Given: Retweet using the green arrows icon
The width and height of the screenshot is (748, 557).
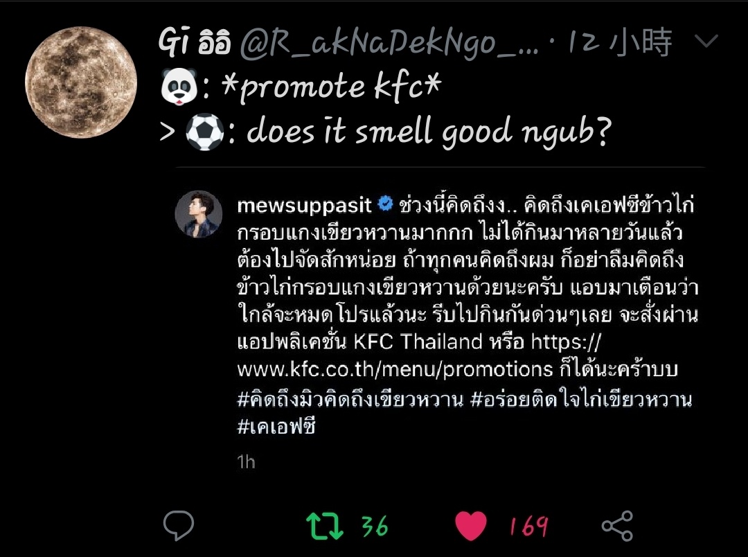Looking at the screenshot, I should (324, 526).
